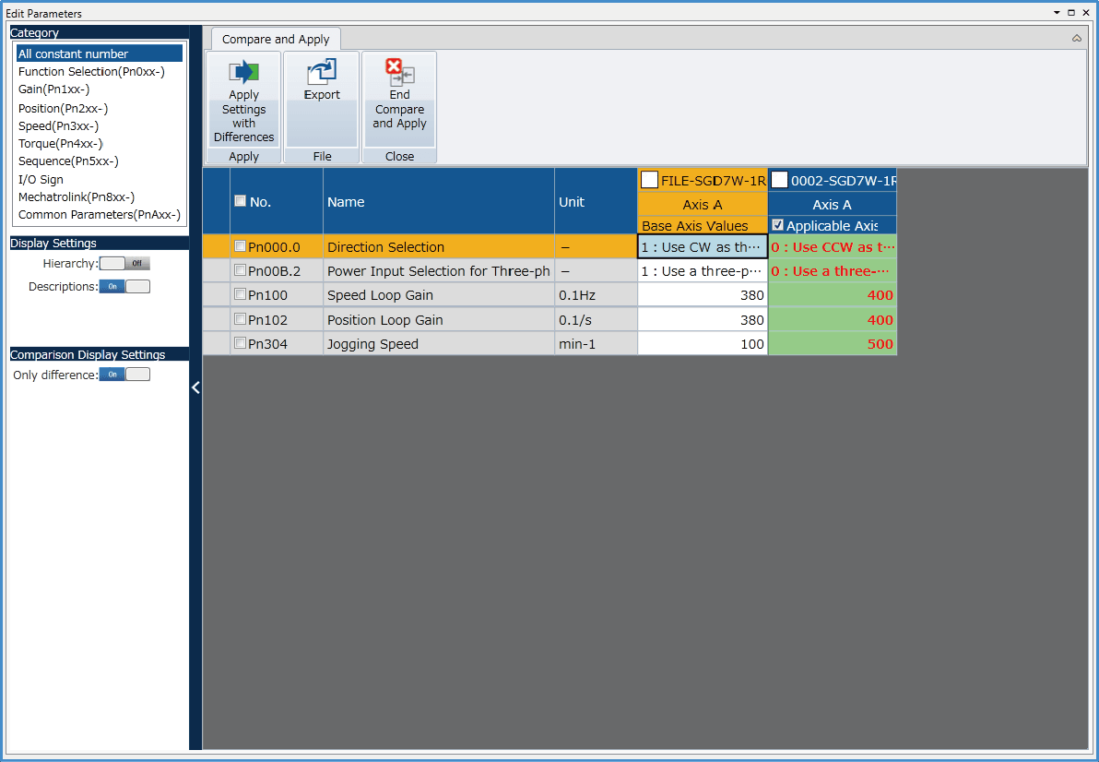Check the FILE-SGD7W column header checkbox
Screen dimensions: 1099x762
(x=649, y=180)
